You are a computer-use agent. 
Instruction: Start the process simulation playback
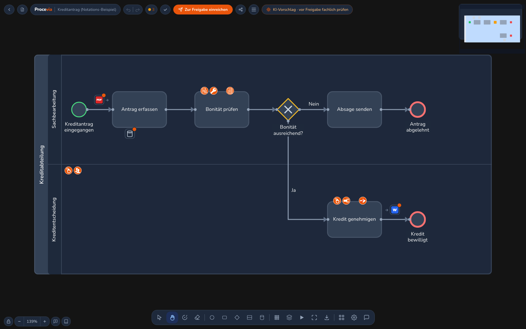click(x=302, y=317)
